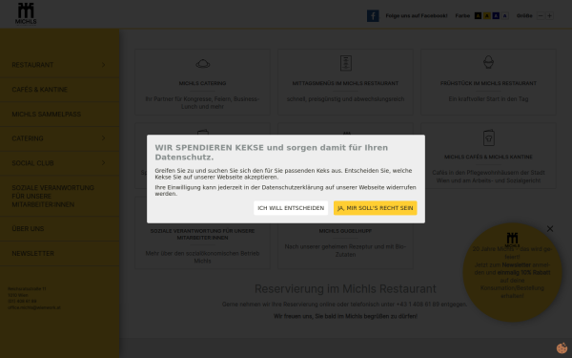The height and width of the screenshot is (358, 572).
Task: Increase font size with plus button
Action: pyautogui.click(x=549, y=15)
